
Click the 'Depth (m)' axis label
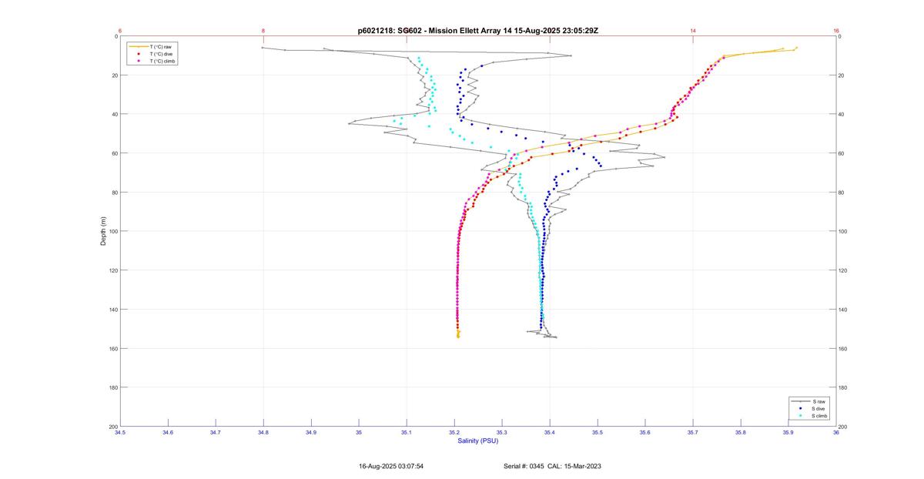[103, 231]
